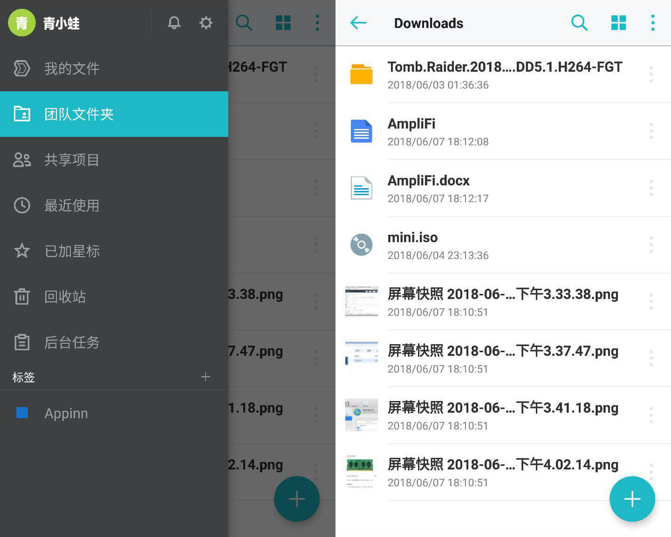Click the blue Appinn tag color square
The width and height of the screenshot is (671, 537).
(22, 413)
